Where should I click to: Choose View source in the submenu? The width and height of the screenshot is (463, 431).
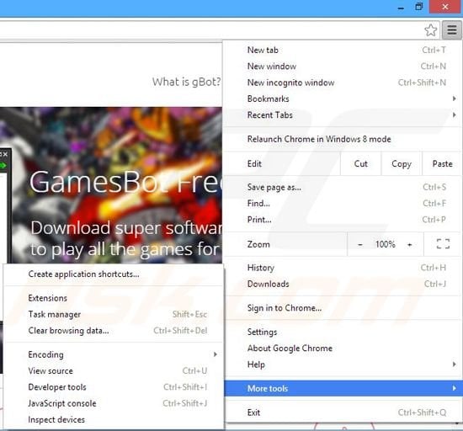click(114, 370)
